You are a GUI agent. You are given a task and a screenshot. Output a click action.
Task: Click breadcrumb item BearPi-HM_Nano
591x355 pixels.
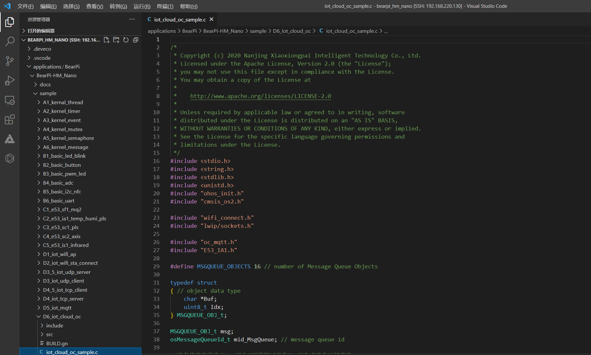[x=223, y=31]
